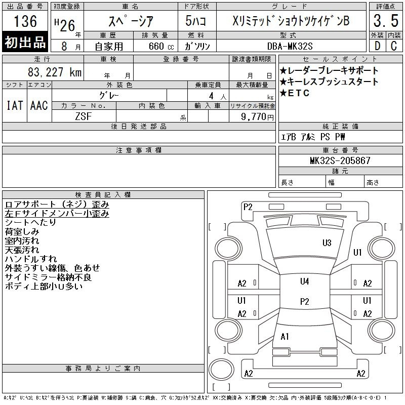Viewport: 405px width, 405px height.
Task: Select the shift type IAT
Action: [15, 105]
